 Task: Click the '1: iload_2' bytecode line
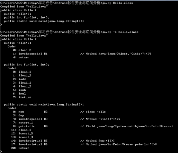(x=22, y=75)
